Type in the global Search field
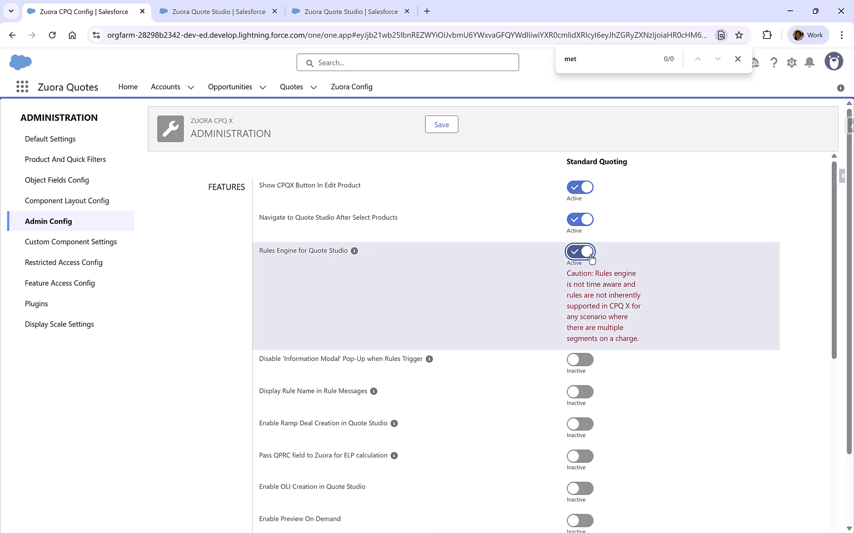The image size is (854, 533). [407, 62]
